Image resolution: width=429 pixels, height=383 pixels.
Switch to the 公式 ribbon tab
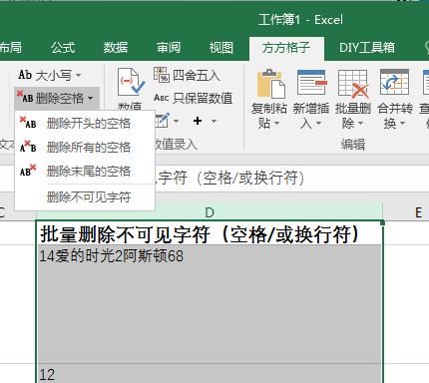tap(63, 48)
